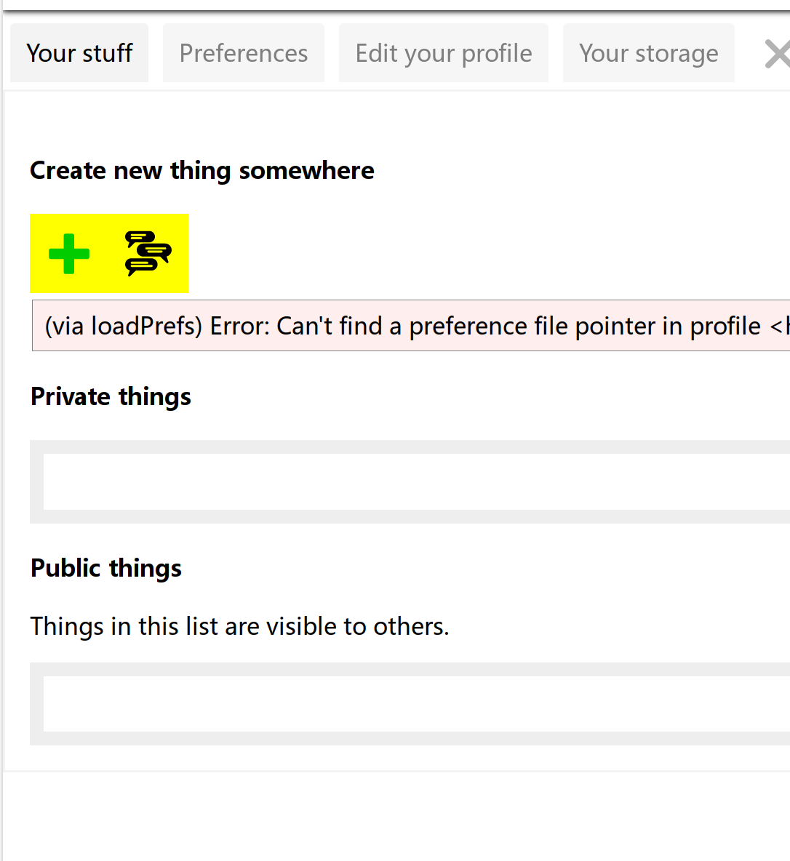Click yellow gap between plus and chat icons
The image size is (790, 861).
point(107,254)
